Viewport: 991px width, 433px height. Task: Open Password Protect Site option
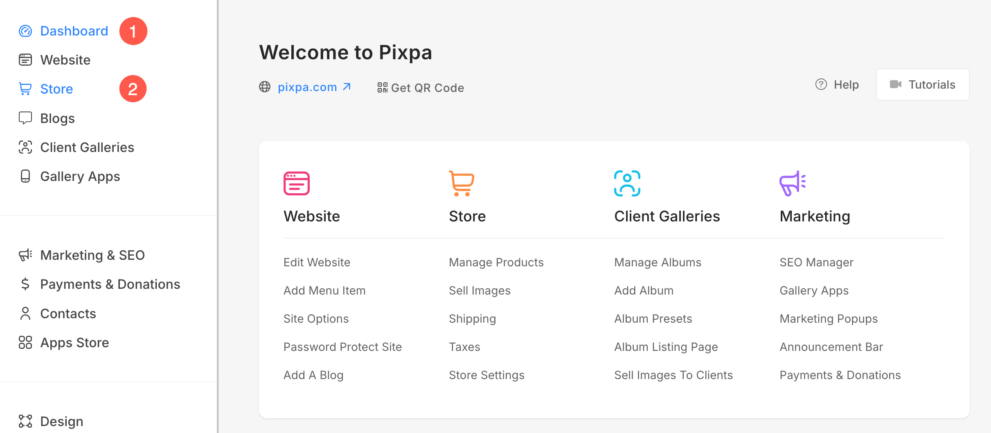pyautogui.click(x=343, y=347)
